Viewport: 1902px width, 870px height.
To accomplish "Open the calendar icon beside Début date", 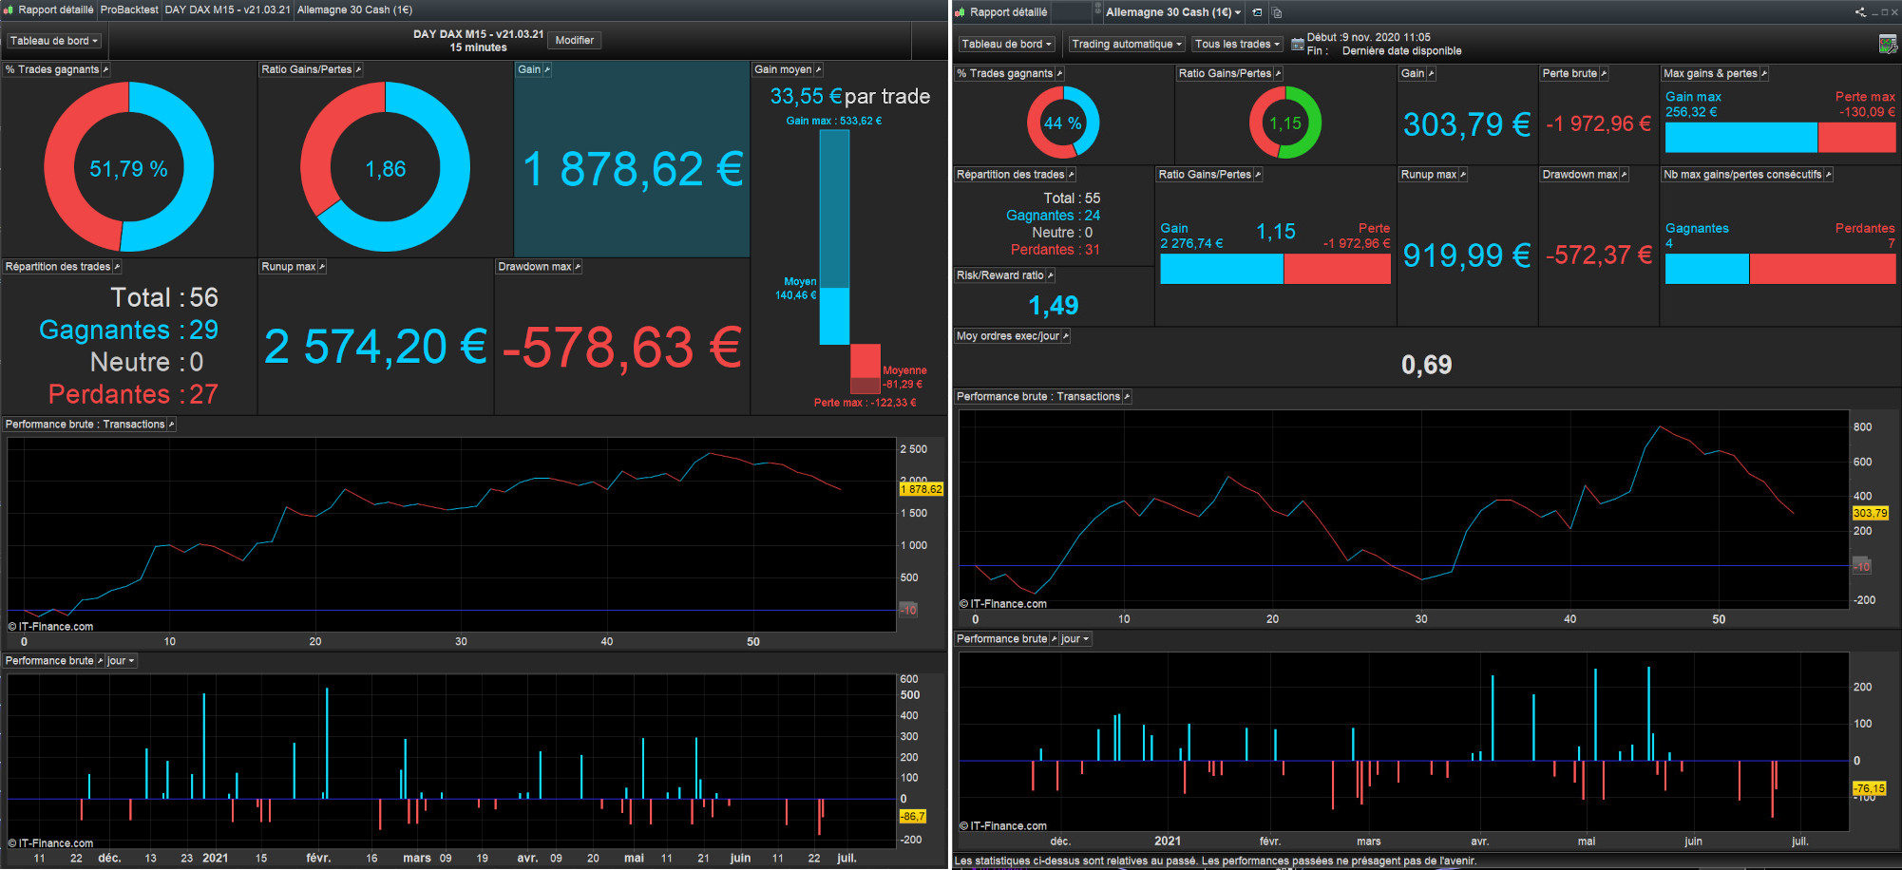I will tap(1297, 44).
